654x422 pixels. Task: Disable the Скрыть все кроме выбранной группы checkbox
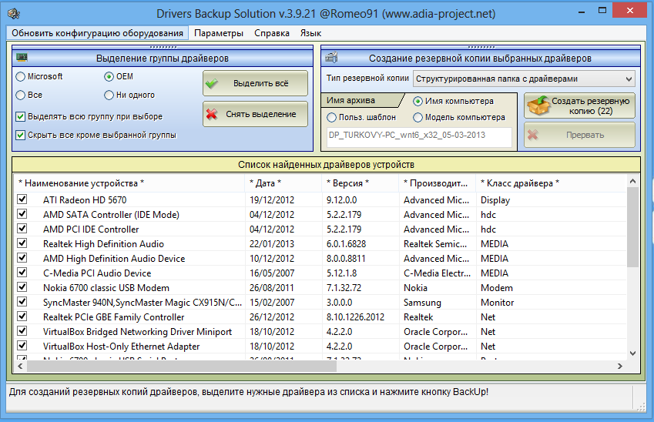point(21,135)
